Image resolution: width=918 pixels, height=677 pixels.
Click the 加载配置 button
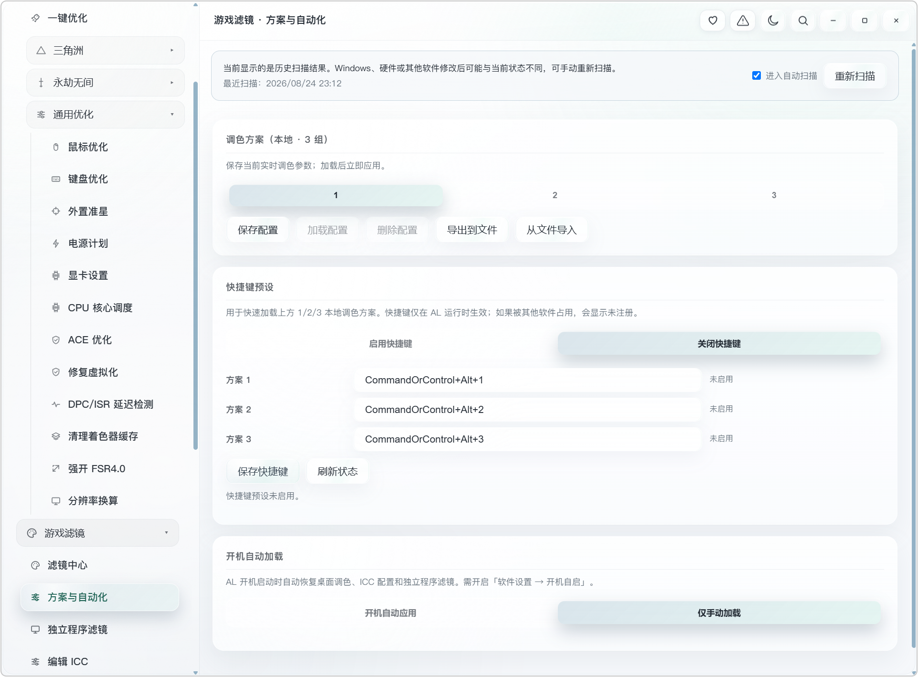tap(328, 230)
